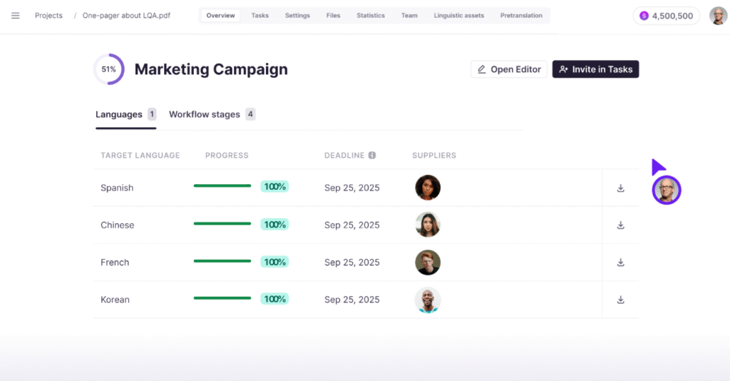
Task: Navigate to Projects breadcrumb link
Action: [48, 16]
